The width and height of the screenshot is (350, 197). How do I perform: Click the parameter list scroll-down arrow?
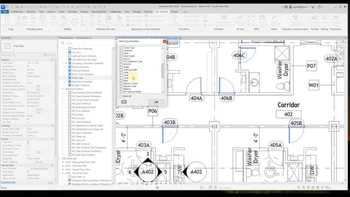point(162,91)
